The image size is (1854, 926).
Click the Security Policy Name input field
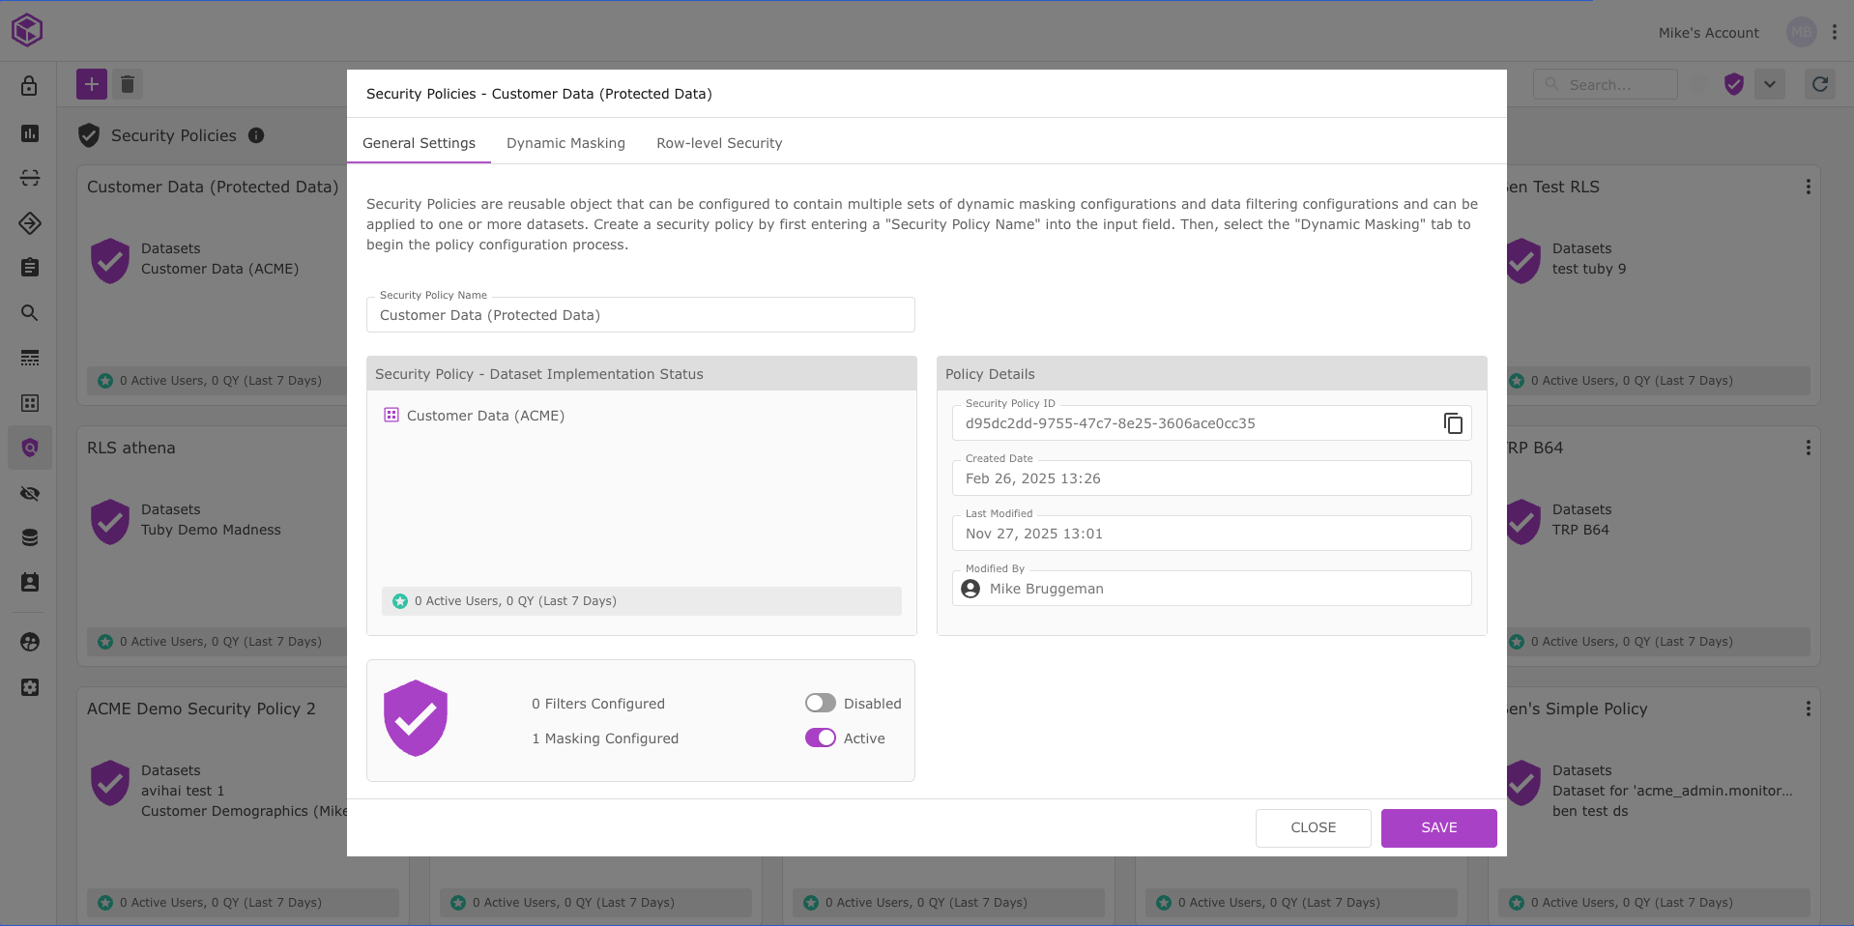coord(641,315)
